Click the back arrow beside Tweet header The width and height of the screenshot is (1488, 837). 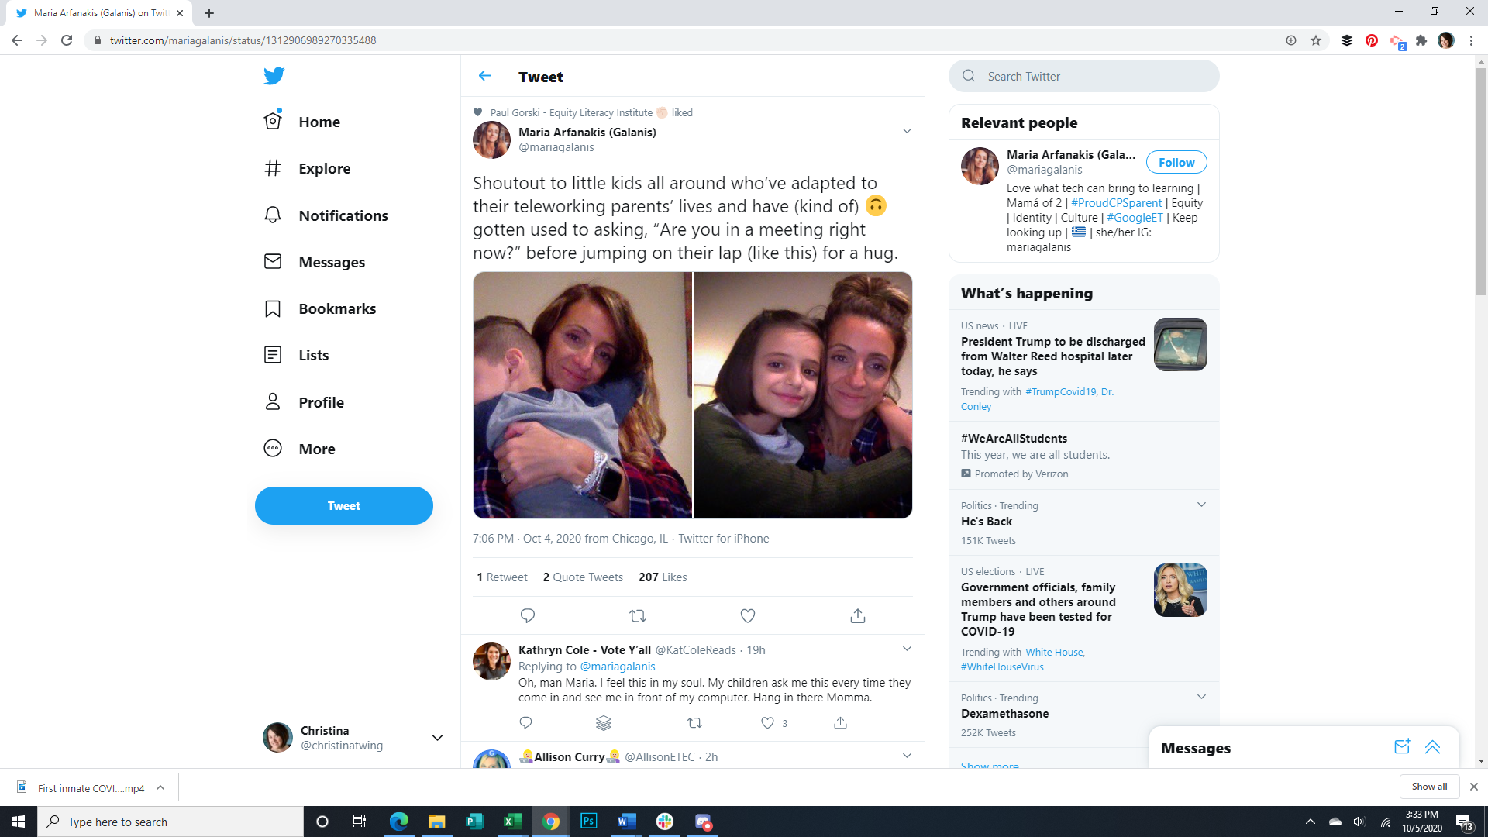tap(485, 76)
